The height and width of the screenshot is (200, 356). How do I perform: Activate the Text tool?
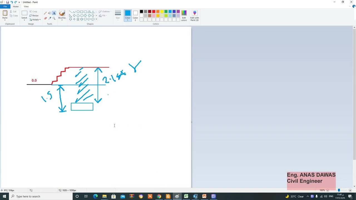(54, 13)
